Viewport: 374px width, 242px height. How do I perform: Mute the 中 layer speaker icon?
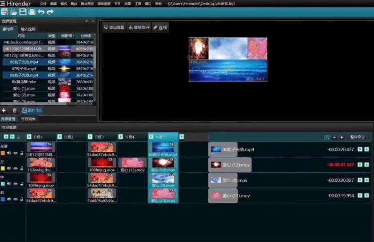(x=9, y=184)
